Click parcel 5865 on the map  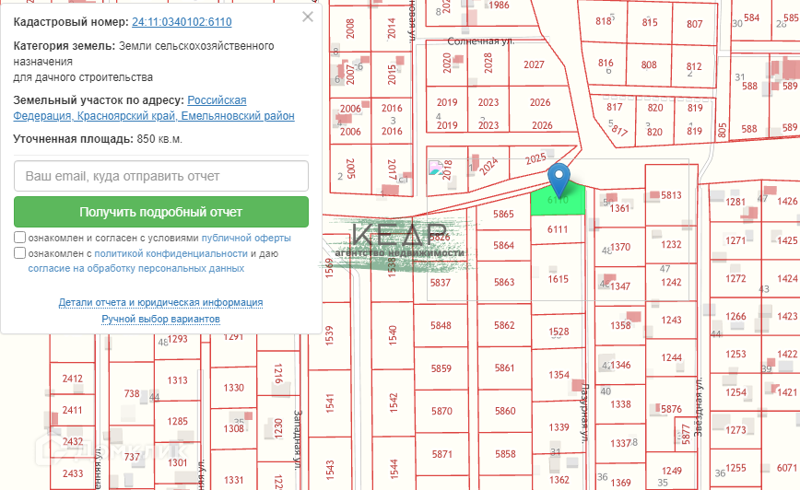(503, 215)
